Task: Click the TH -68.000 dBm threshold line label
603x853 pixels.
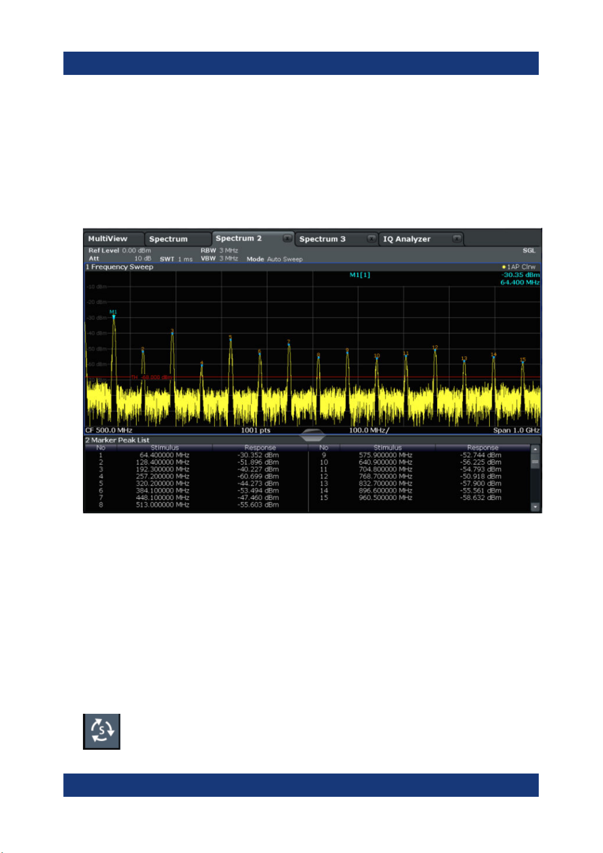Action: click(x=151, y=378)
